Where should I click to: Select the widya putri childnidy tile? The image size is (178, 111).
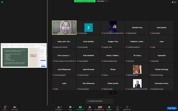64,42
